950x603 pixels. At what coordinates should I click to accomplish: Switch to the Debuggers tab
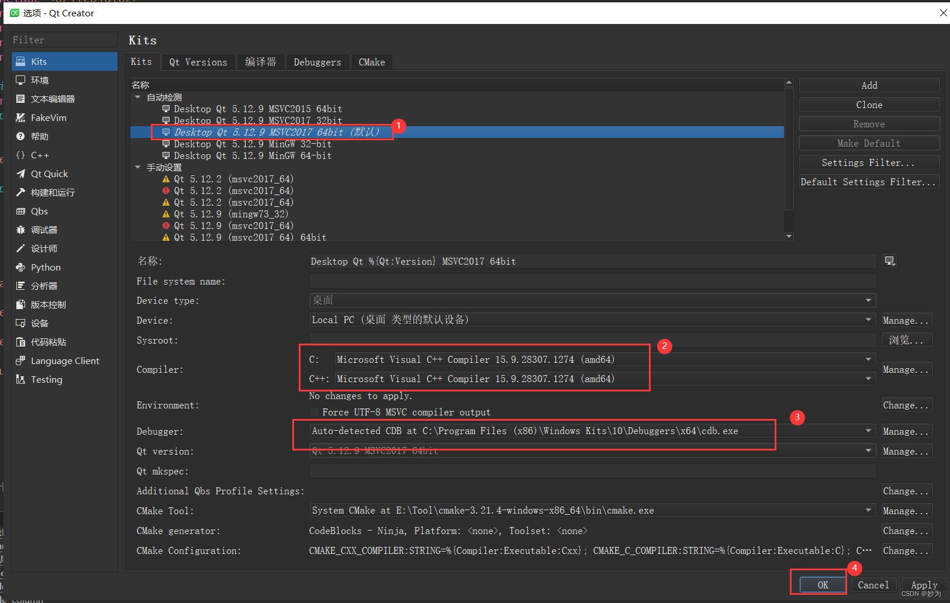point(317,61)
